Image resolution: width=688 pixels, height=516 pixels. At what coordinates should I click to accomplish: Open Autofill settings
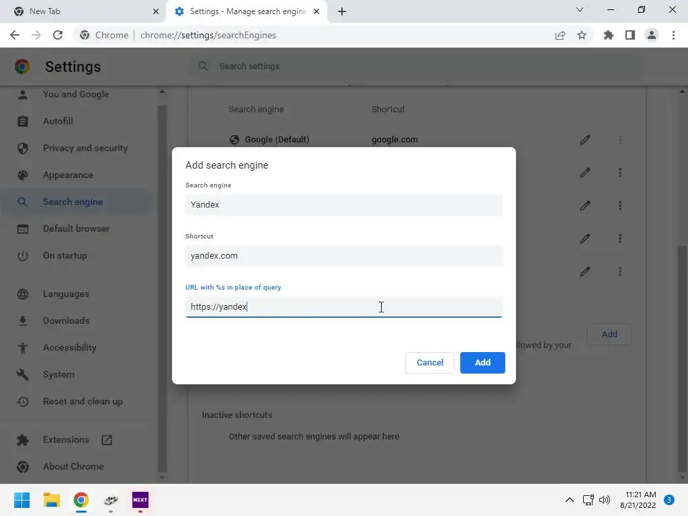(x=75, y=121)
